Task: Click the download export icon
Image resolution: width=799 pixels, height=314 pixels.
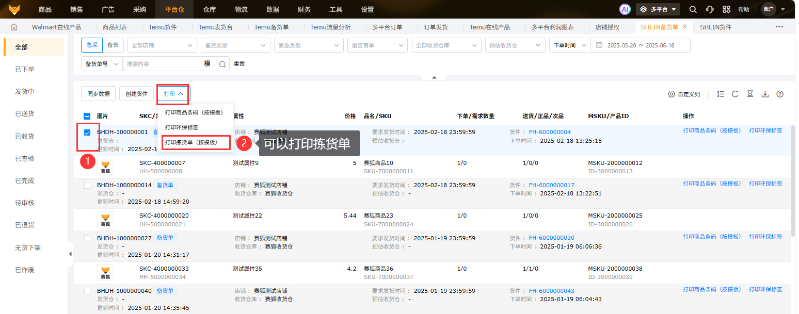Action: click(765, 94)
